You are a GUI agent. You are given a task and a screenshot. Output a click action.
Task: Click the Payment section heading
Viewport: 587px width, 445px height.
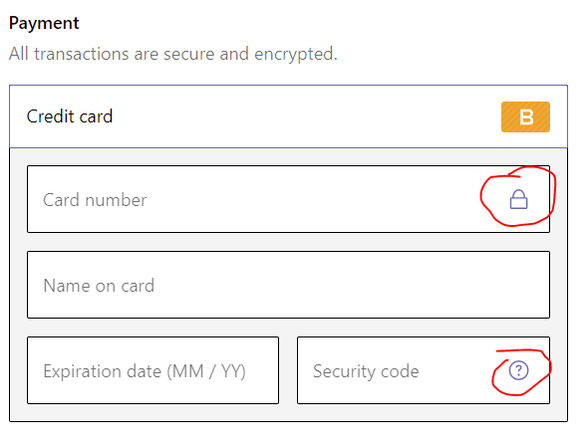(x=44, y=23)
